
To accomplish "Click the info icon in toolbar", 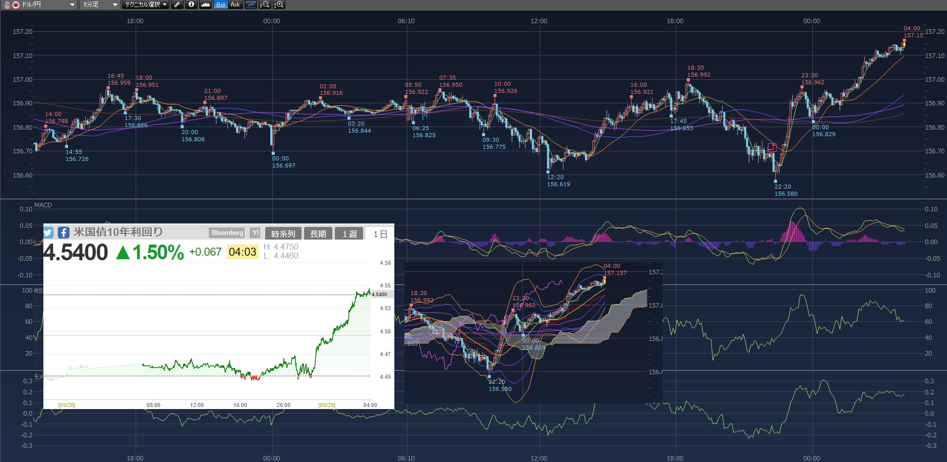I will tap(191, 5).
